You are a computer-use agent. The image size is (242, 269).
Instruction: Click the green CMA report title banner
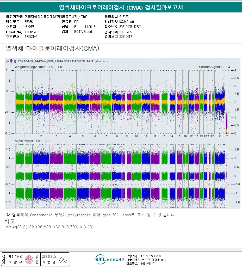coord(121,8)
